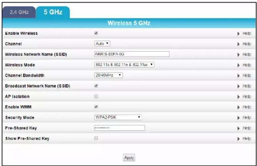257x166 pixels.
Task: Open Help for Wireless Network Name
Action: coord(244,54)
